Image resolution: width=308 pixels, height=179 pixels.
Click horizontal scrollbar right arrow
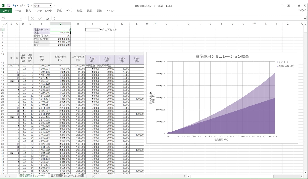(x=302, y=176)
